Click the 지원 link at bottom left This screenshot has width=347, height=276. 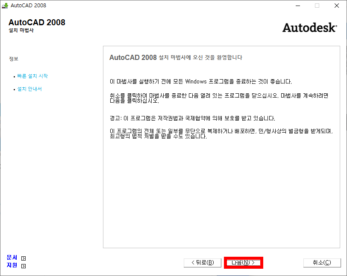12,265
